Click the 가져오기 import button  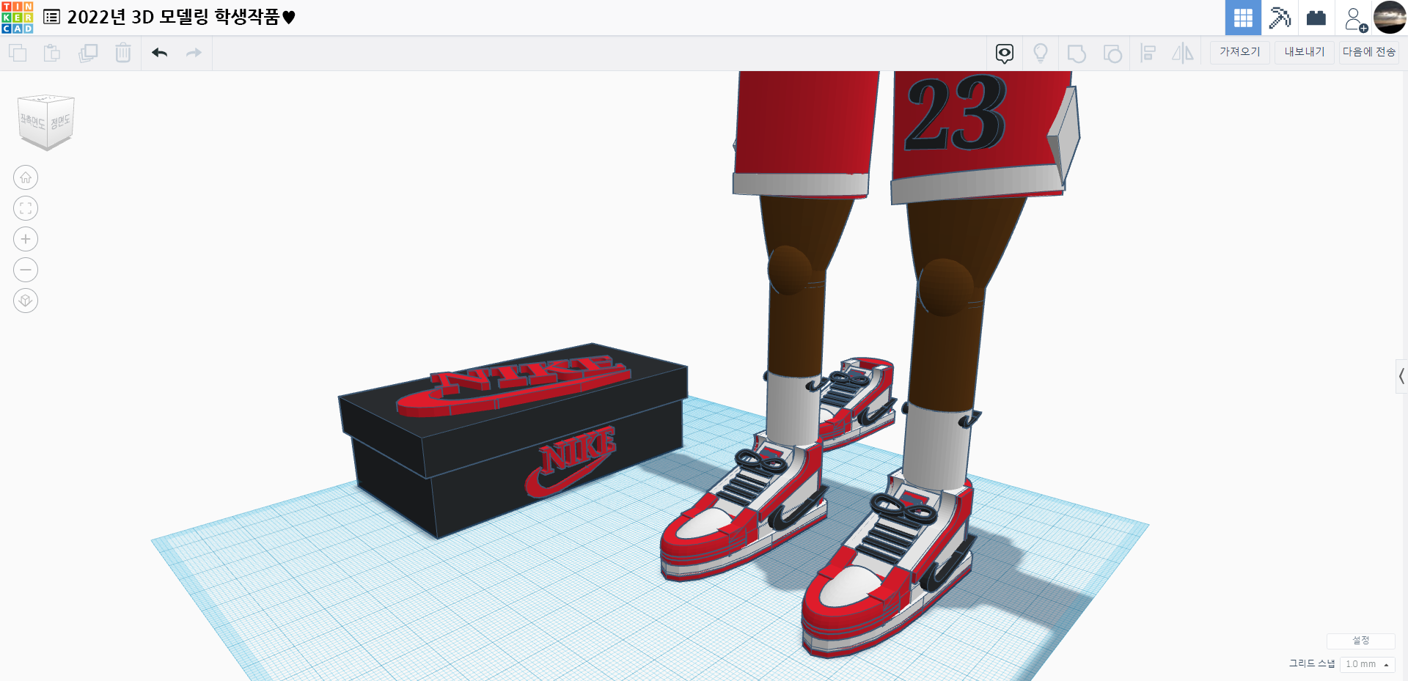point(1240,52)
